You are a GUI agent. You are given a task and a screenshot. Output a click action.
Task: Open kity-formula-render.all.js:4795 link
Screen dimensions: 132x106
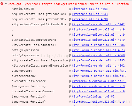pyautogui.click(x=98, y=60)
